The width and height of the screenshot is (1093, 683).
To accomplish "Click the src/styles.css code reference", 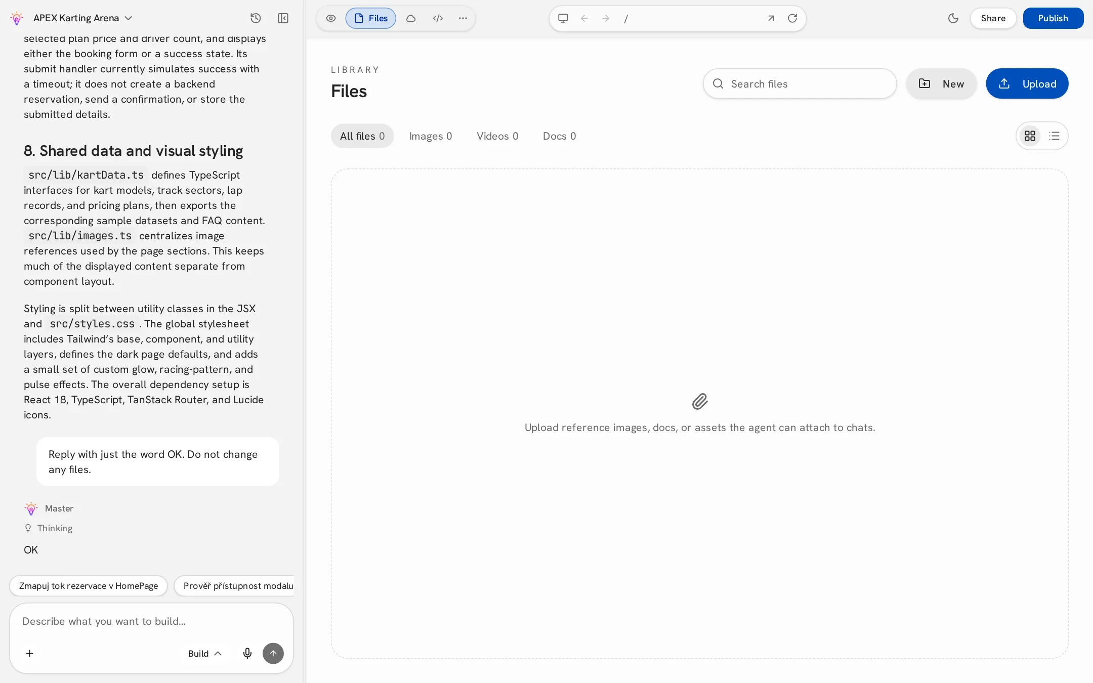I will 92,324.
